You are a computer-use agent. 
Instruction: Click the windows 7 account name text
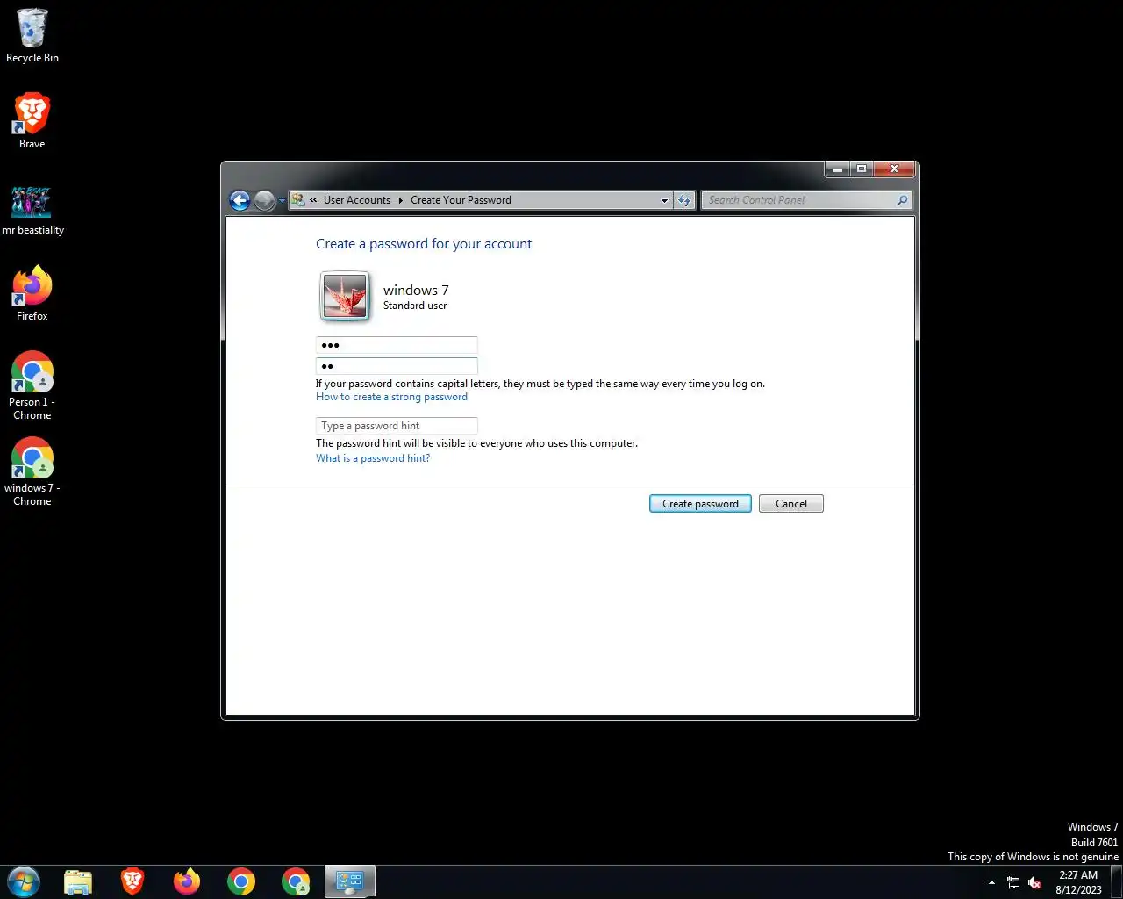(416, 290)
